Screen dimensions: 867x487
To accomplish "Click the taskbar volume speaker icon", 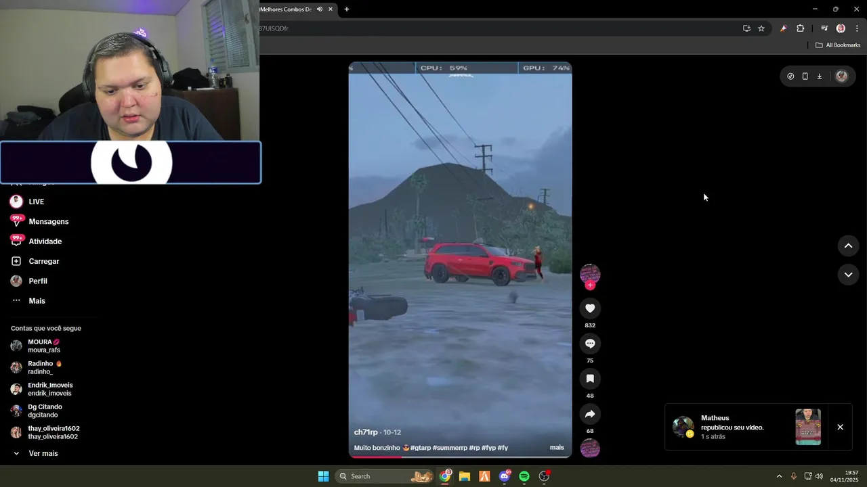I will [x=819, y=476].
